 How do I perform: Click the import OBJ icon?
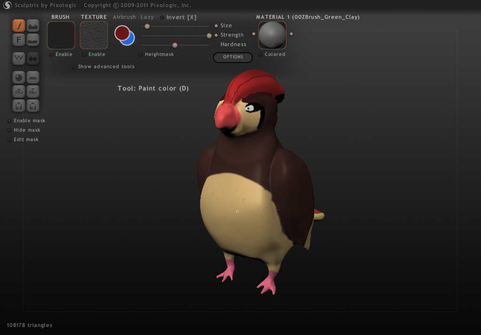19,92
